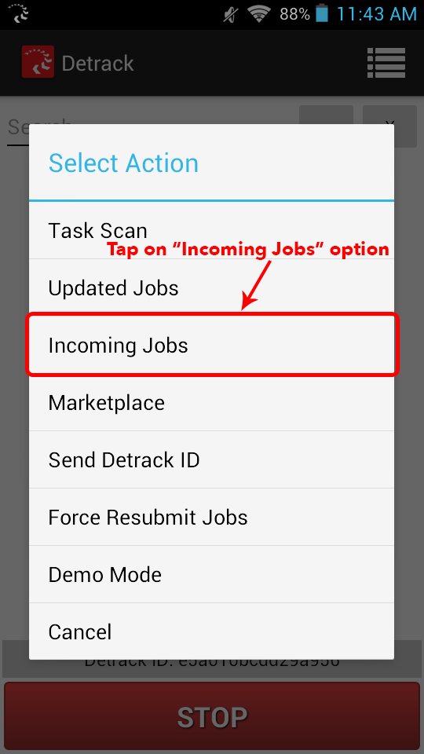Select Task Scan option
Image resolution: width=424 pixels, height=754 pixels.
(x=211, y=230)
